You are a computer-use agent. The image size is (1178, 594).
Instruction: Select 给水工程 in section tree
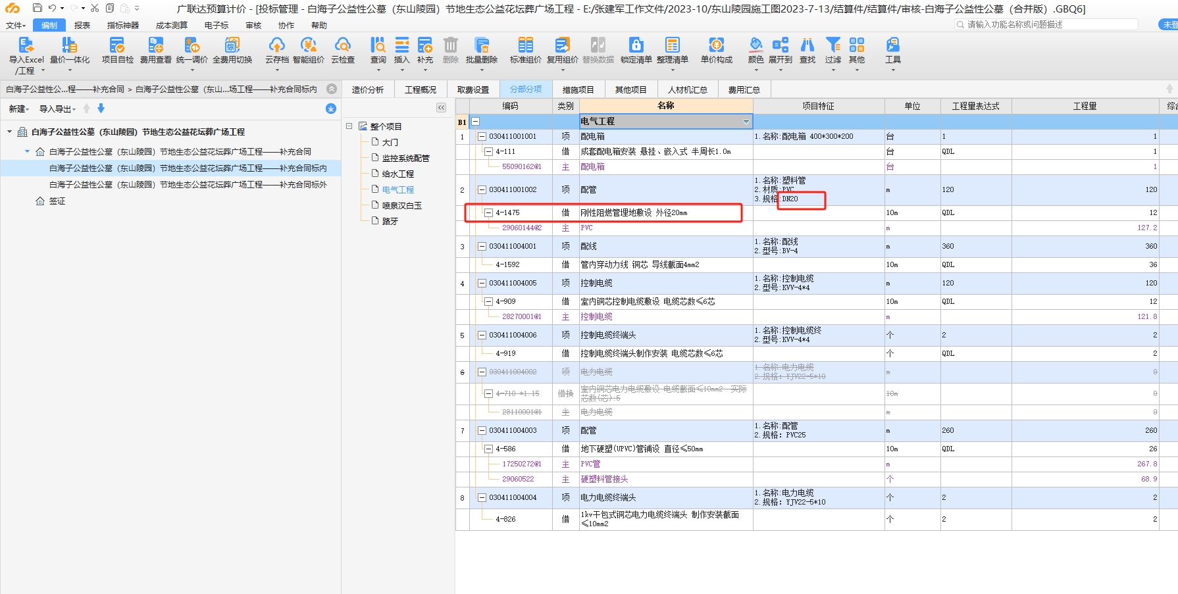tap(398, 174)
